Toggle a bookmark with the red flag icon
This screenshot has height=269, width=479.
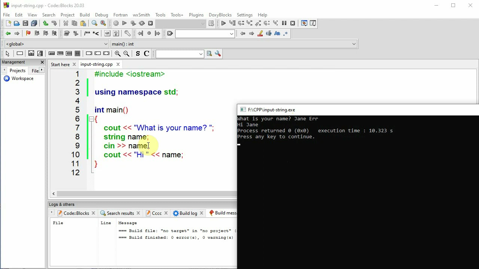coord(28,34)
